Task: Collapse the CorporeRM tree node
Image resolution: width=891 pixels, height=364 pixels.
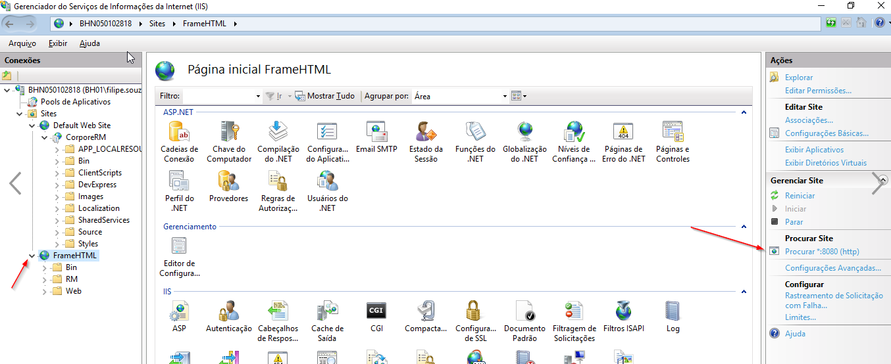Action: tap(44, 137)
